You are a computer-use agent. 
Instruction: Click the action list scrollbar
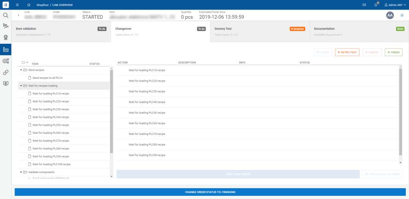pos(401,112)
